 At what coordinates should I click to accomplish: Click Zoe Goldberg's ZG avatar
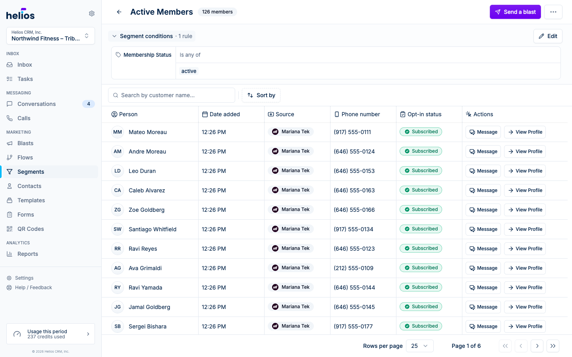point(118,210)
